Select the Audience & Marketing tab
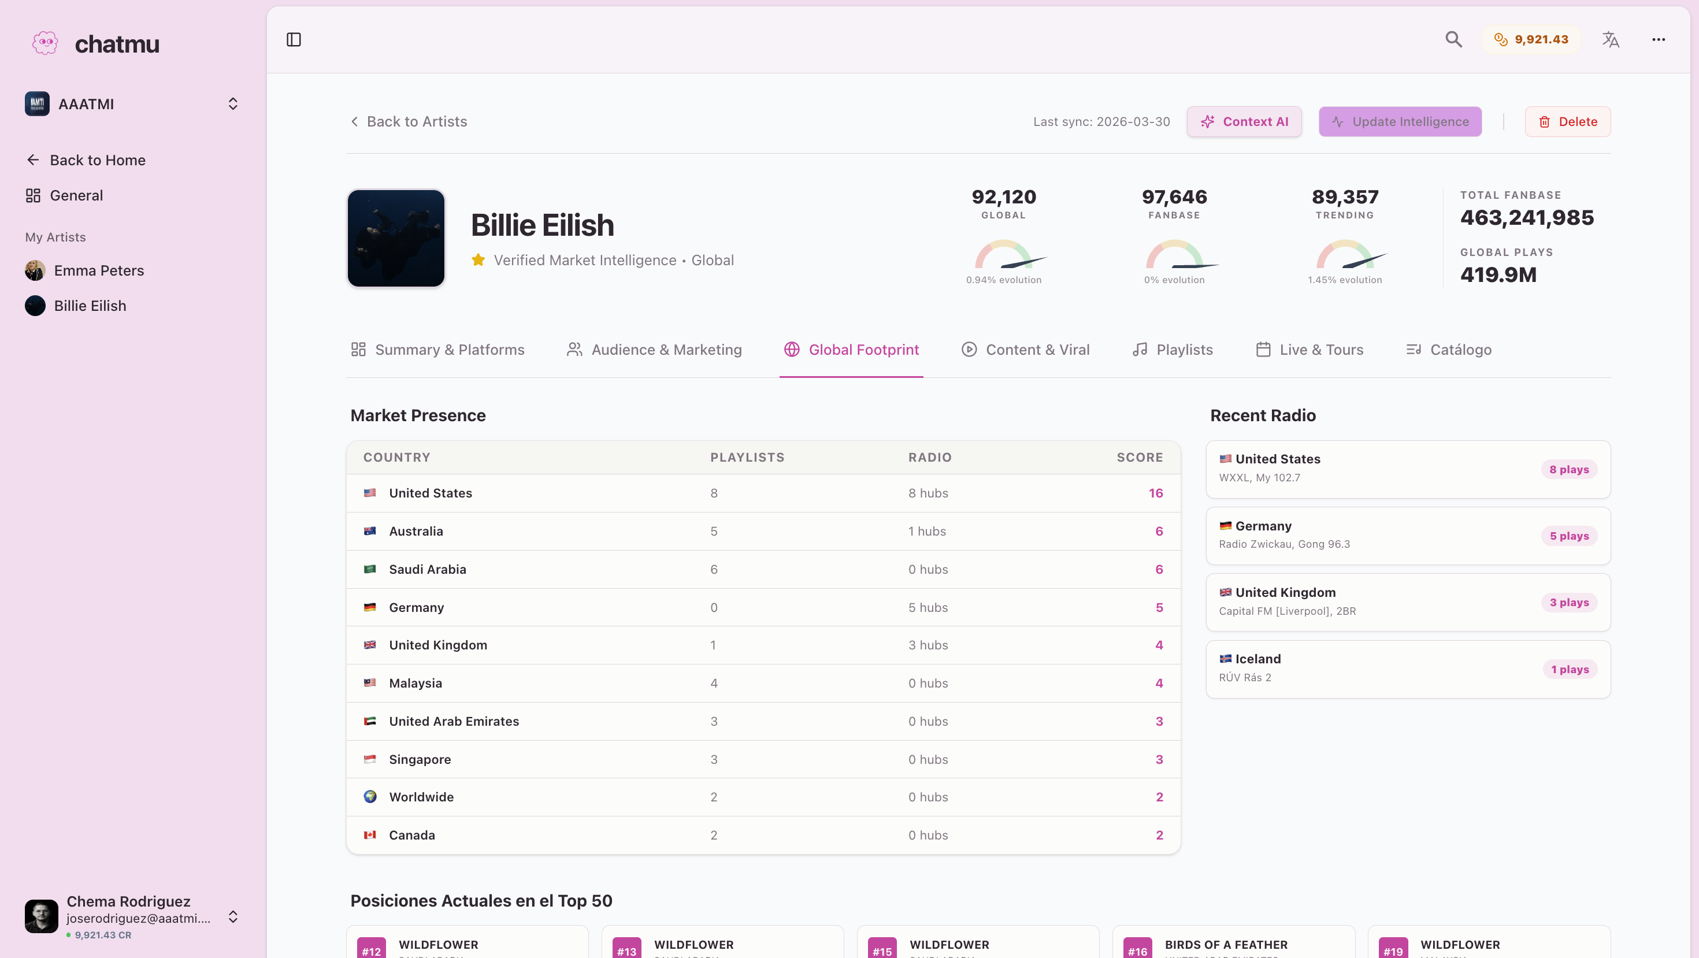Screen dimensions: 1699x958 [654, 350]
